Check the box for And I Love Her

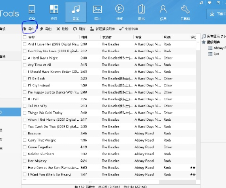coord(24,44)
